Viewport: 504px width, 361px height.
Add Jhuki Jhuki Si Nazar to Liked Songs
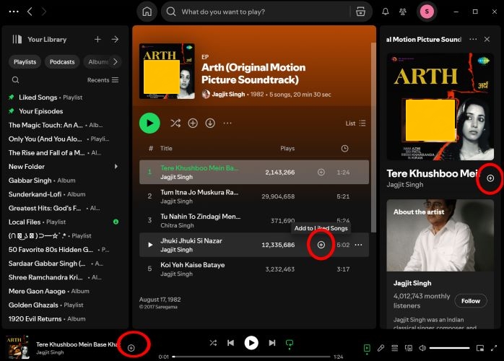pyautogui.click(x=321, y=245)
